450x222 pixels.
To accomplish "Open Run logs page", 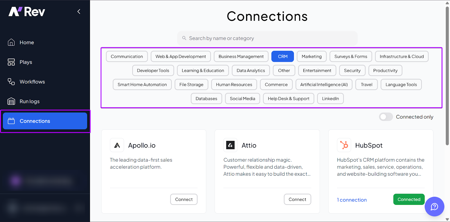I will point(45,101).
